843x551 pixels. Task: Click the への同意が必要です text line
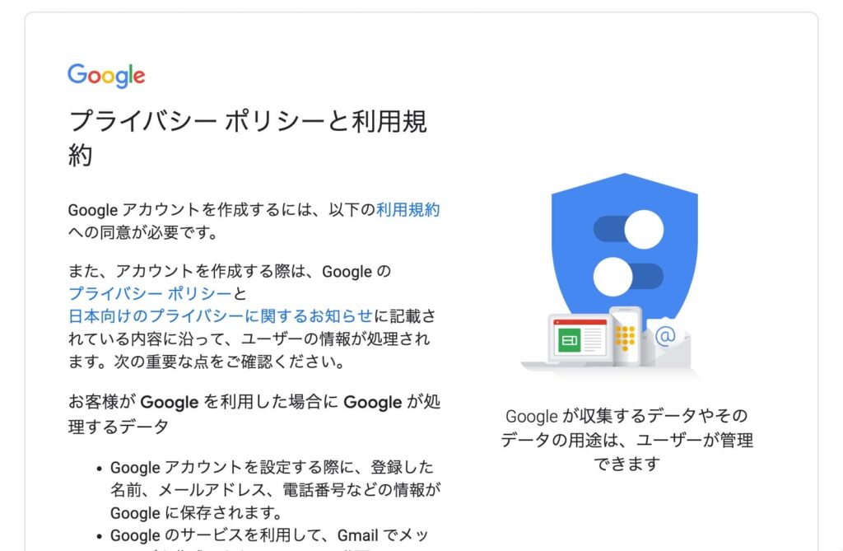click(x=143, y=232)
